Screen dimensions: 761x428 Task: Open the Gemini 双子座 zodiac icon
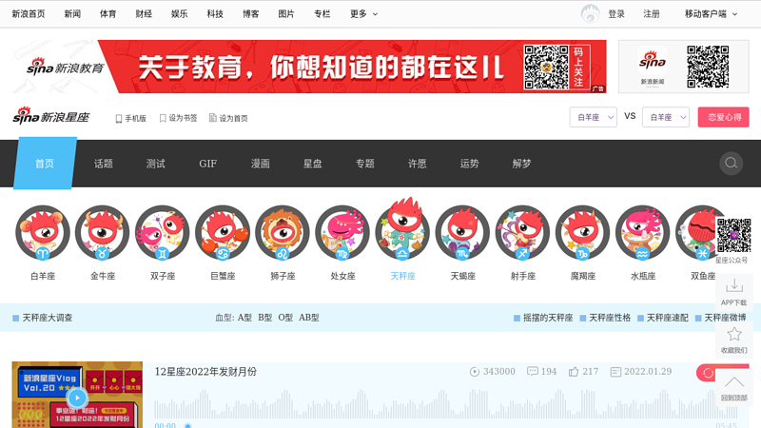163,232
